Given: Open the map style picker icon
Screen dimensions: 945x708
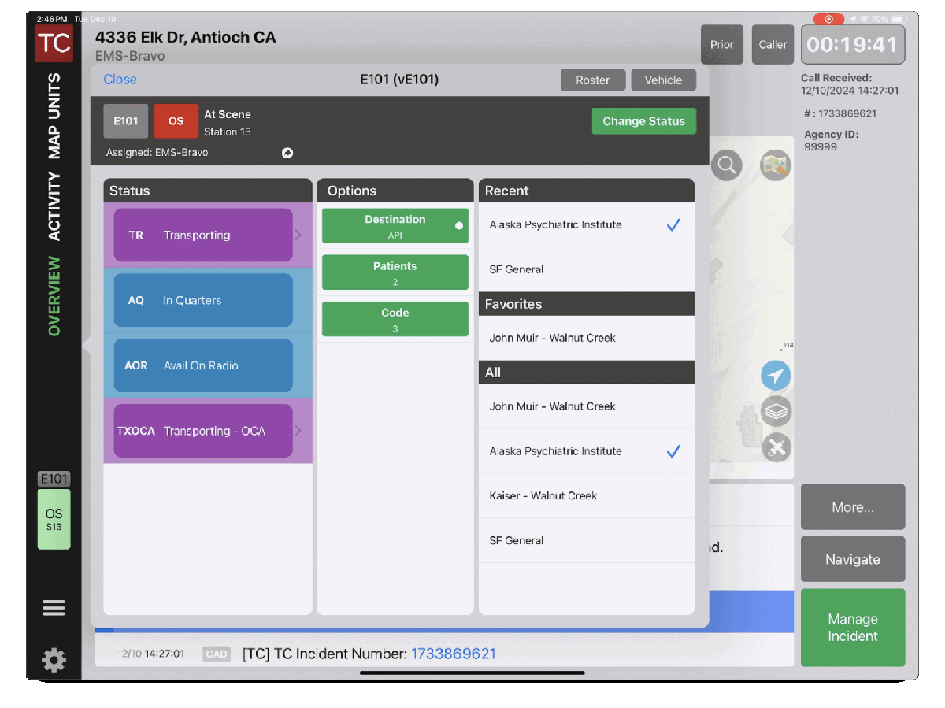Looking at the screenshot, I should coord(774,165).
